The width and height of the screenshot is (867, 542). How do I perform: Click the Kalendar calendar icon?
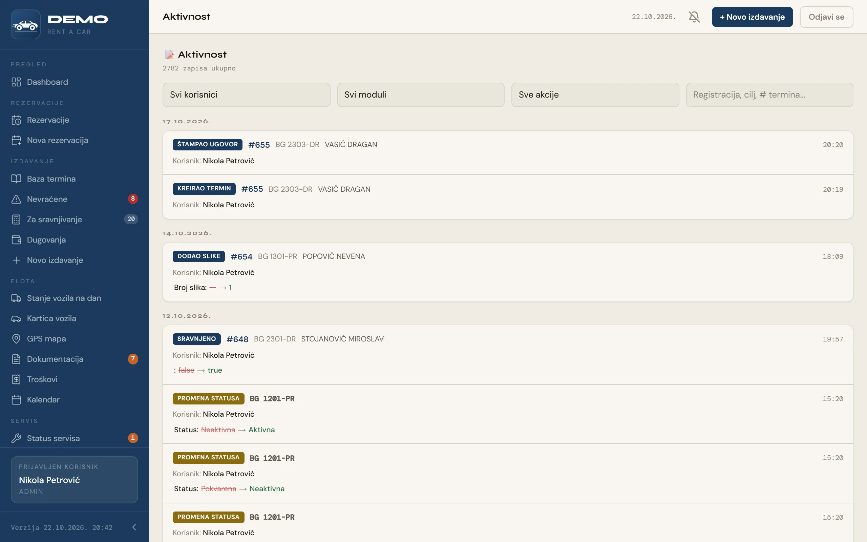click(x=16, y=400)
